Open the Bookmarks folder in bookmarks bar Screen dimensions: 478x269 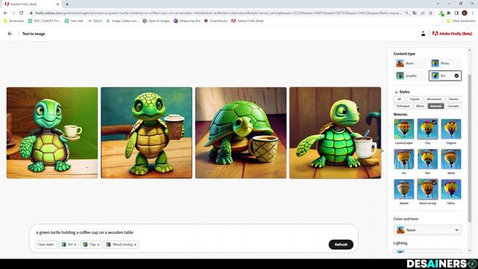(13, 21)
